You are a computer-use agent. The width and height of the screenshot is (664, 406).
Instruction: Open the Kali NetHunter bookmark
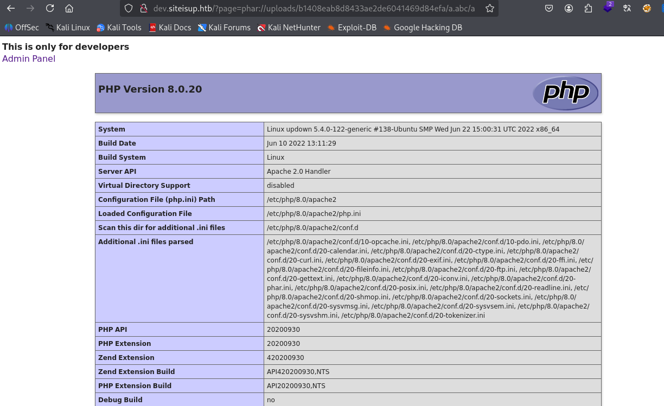point(289,28)
